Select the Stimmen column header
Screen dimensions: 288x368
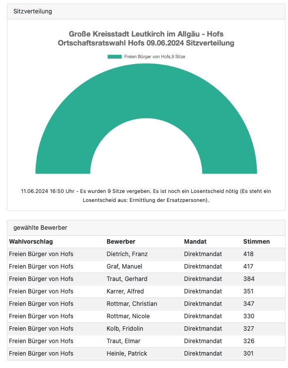click(256, 242)
